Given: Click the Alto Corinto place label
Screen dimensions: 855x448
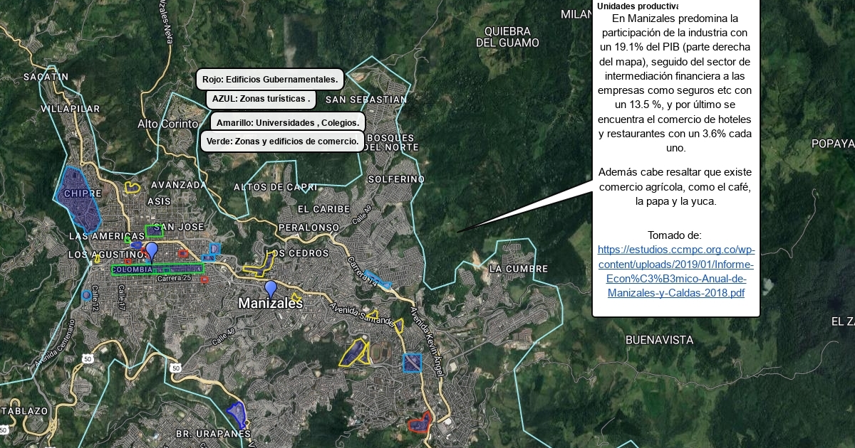Looking at the screenshot, I should click(x=168, y=124).
